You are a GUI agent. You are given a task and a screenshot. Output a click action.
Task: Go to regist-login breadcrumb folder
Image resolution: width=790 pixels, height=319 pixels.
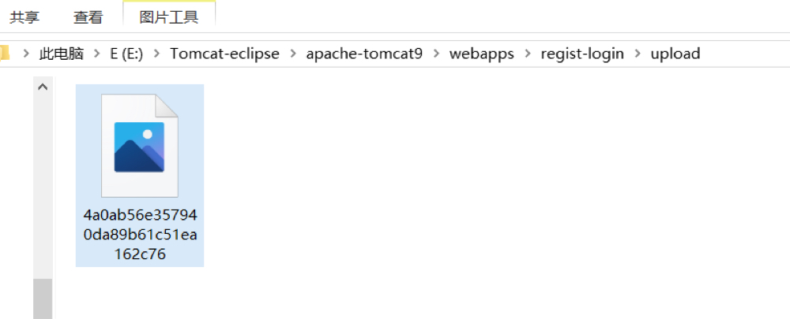pyautogui.click(x=582, y=54)
